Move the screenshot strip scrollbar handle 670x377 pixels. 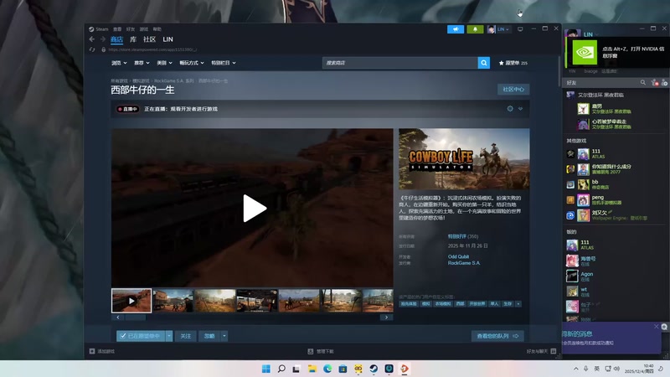136,318
